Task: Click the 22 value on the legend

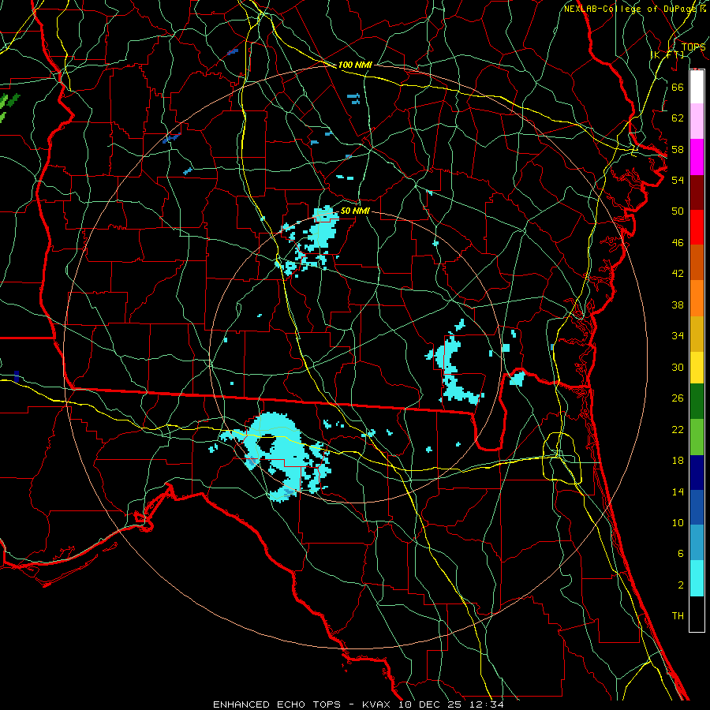Action: pos(678,430)
